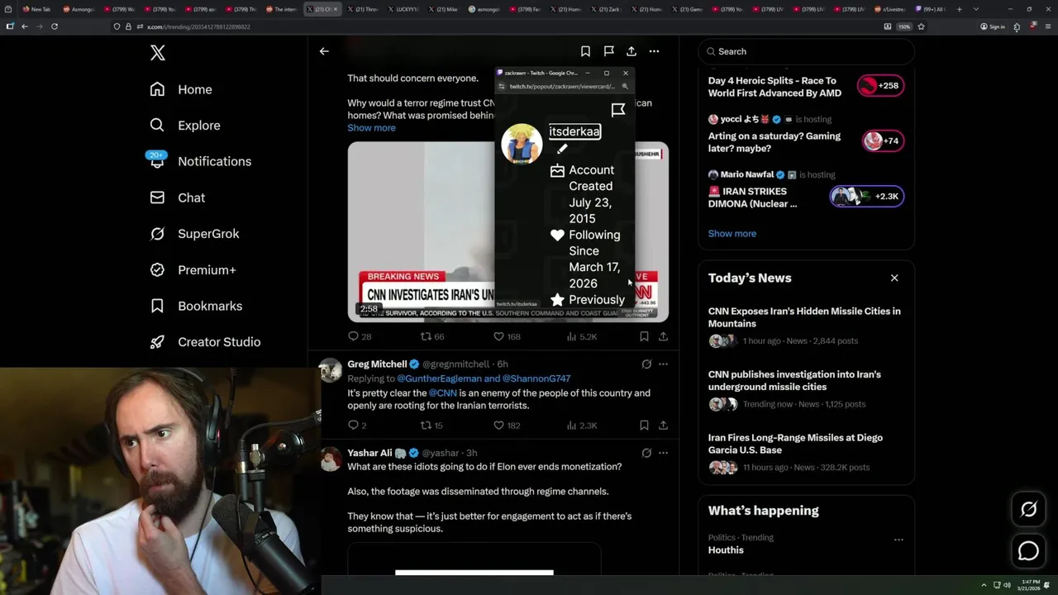Open the @GuntherEagleman mention link
The height and width of the screenshot is (595, 1058).
click(438, 378)
